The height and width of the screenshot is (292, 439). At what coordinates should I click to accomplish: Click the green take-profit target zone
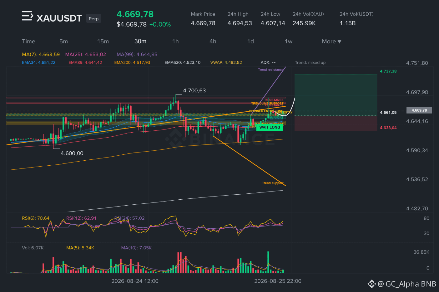(336, 95)
